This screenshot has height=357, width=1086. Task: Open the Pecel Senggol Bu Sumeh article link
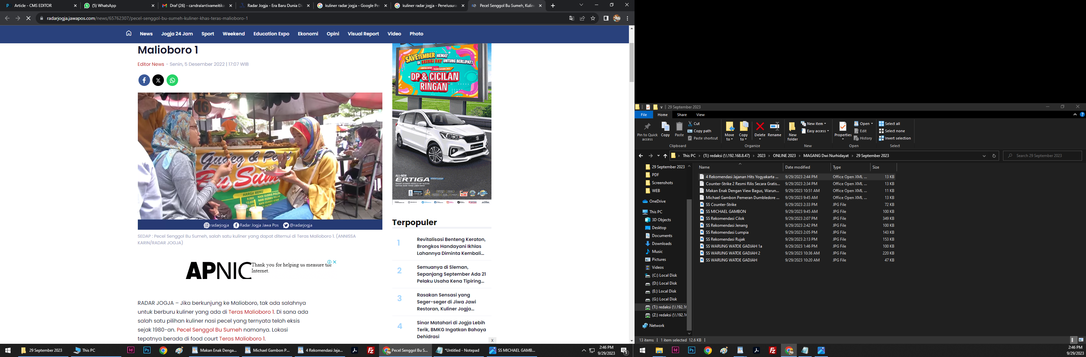pyautogui.click(x=209, y=330)
